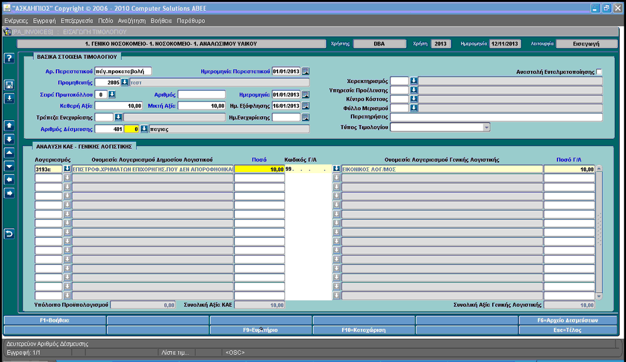
Task: Open the Αναζήτηση menu
Action: [x=131, y=21]
